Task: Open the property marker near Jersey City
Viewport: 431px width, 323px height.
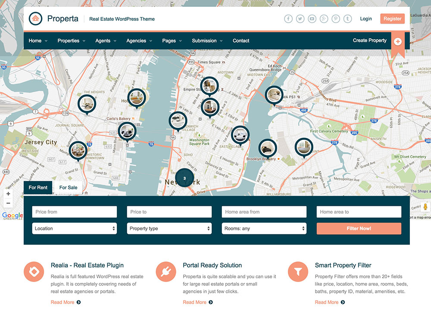Action: (78, 151)
